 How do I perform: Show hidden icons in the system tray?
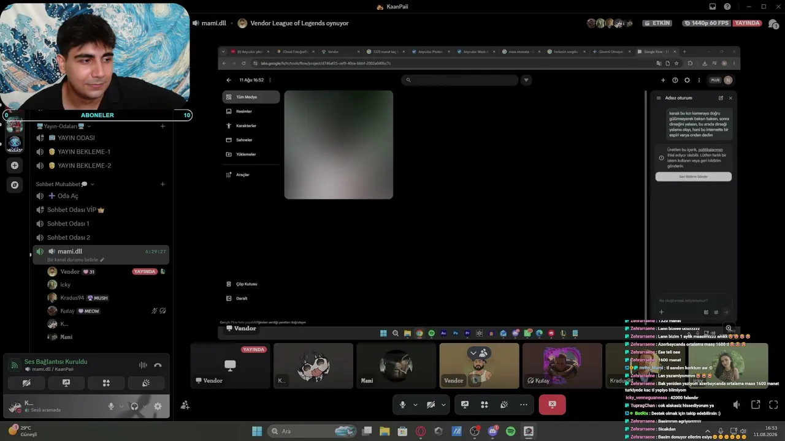coord(707,431)
